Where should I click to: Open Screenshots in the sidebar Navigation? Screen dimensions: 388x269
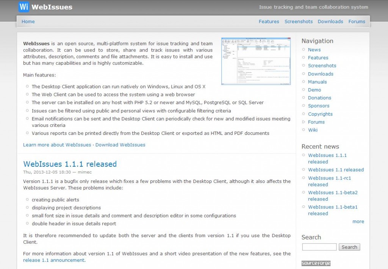pyautogui.click(x=322, y=66)
